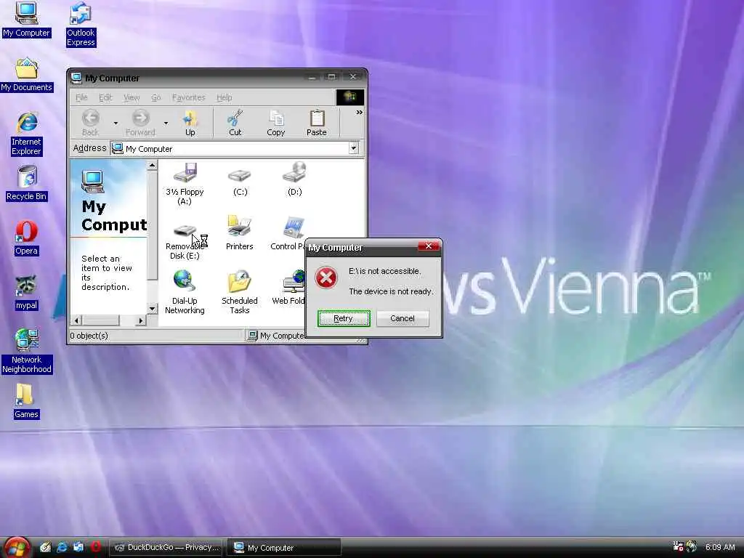Expand the Forward history dropdown arrow

pos(166,124)
